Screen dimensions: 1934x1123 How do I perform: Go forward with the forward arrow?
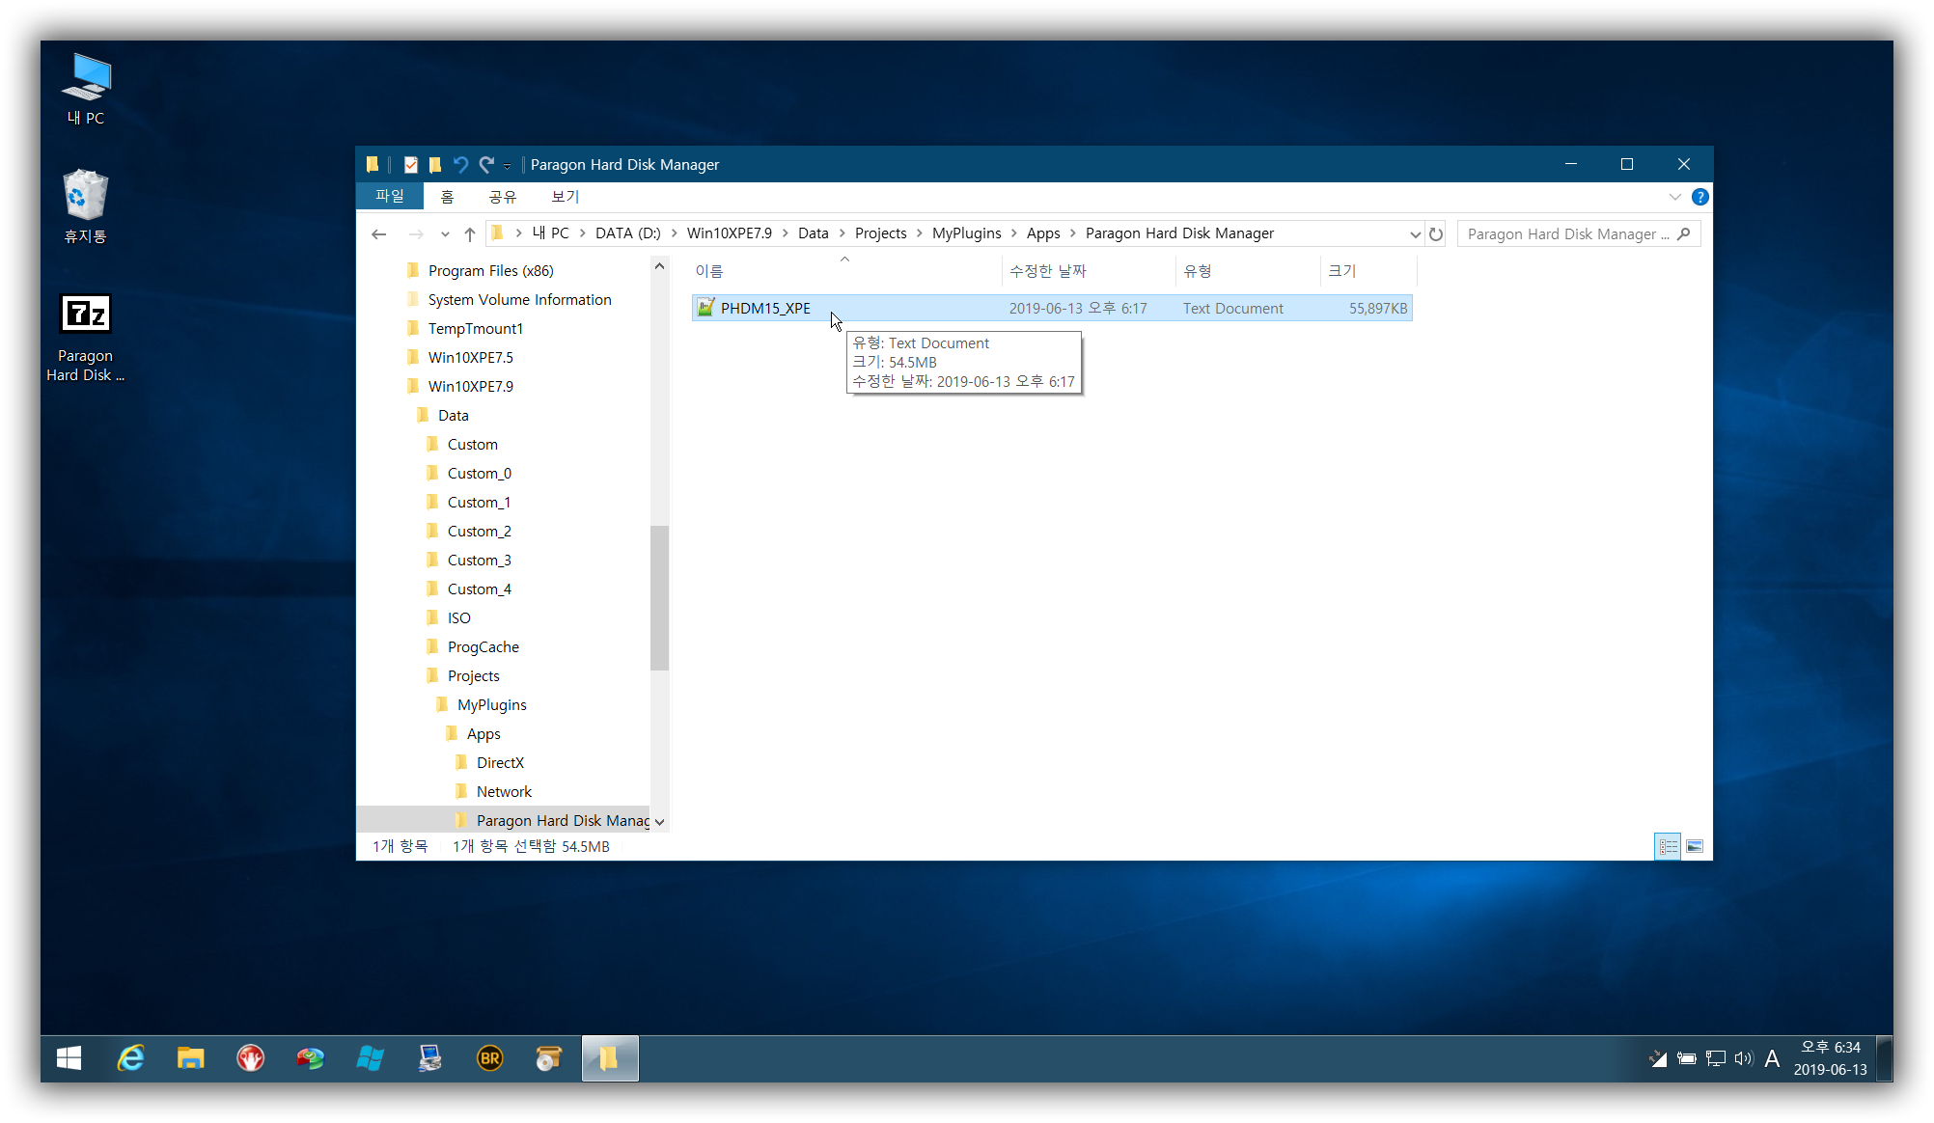pos(416,233)
